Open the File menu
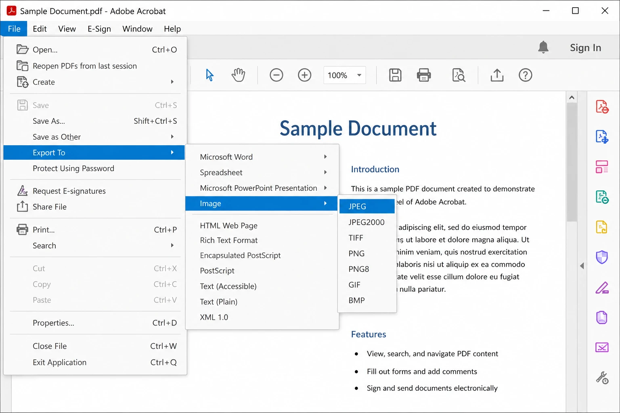 (x=14, y=29)
